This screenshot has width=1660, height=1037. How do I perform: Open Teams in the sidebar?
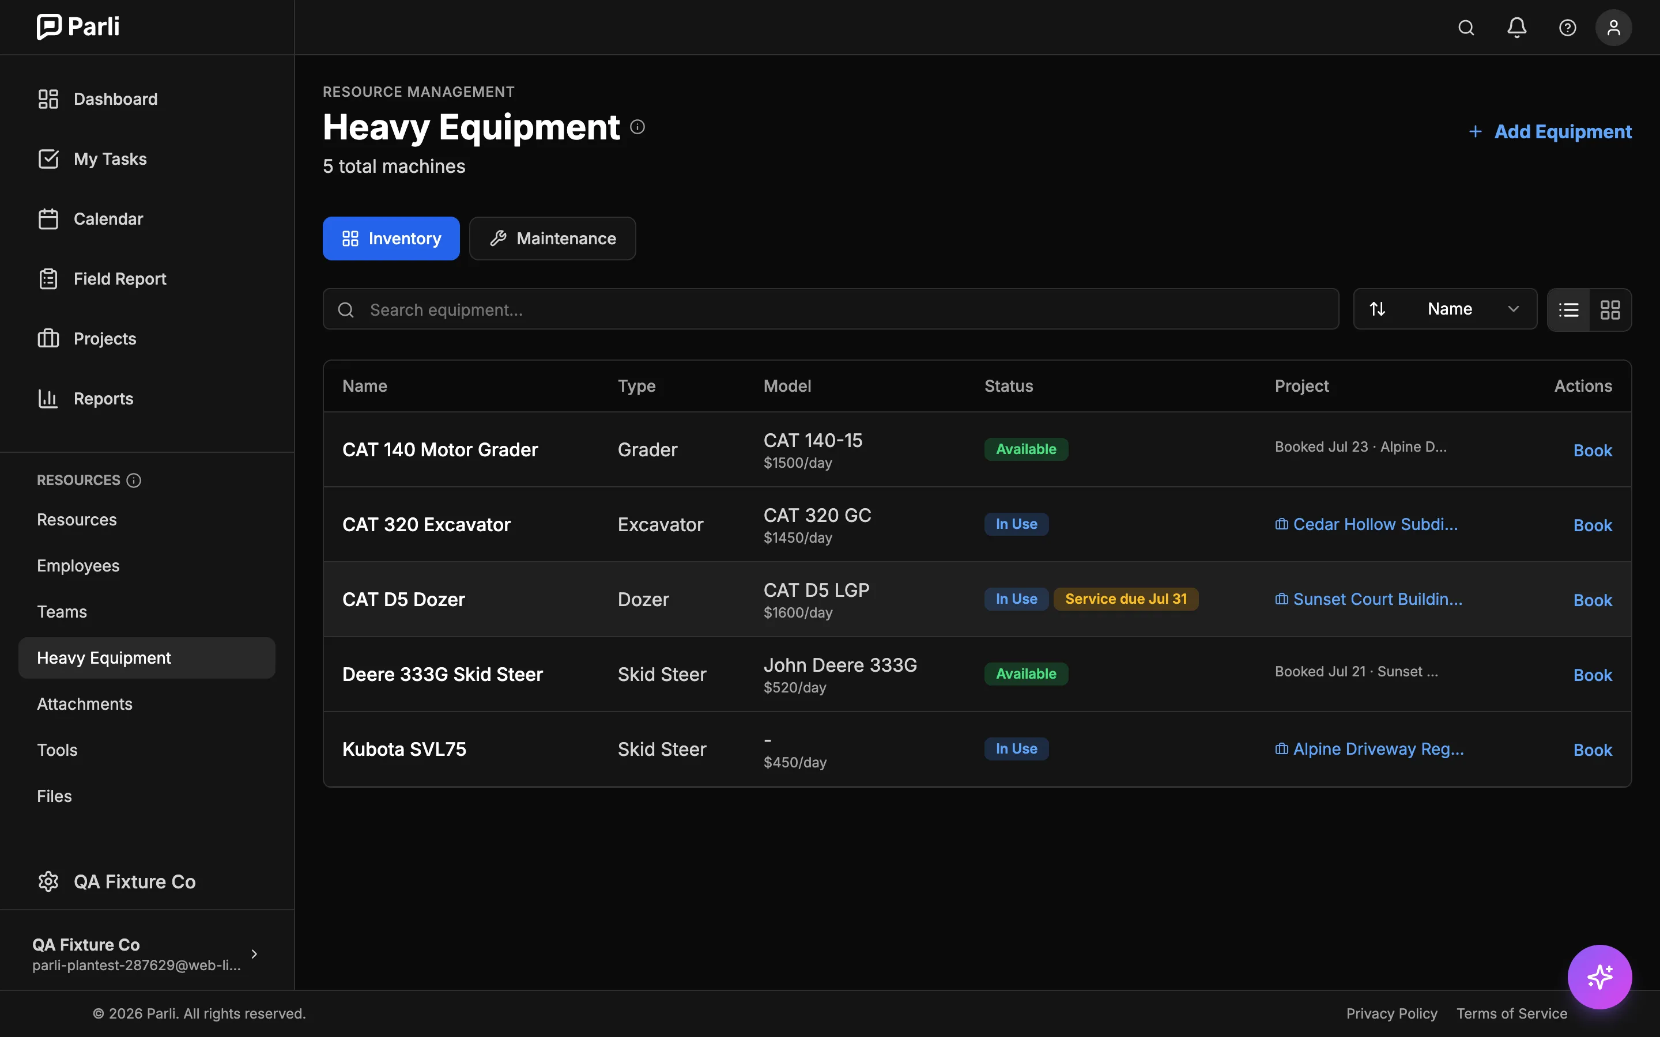pyautogui.click(x=62, y=611)
